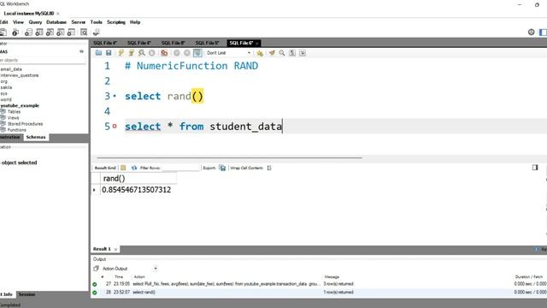Select the interview_questions schema

(20, 75)
